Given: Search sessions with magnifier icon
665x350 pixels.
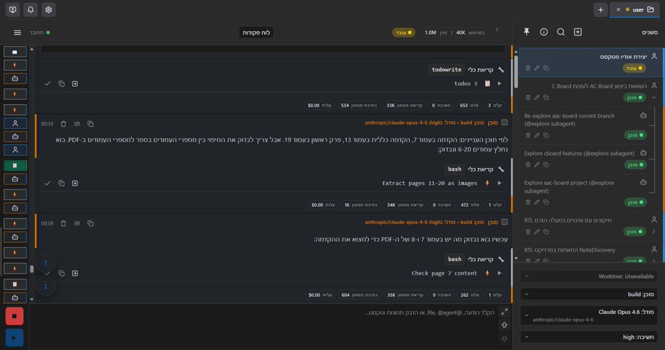Looking at the screenshot, I should point(561,32).
